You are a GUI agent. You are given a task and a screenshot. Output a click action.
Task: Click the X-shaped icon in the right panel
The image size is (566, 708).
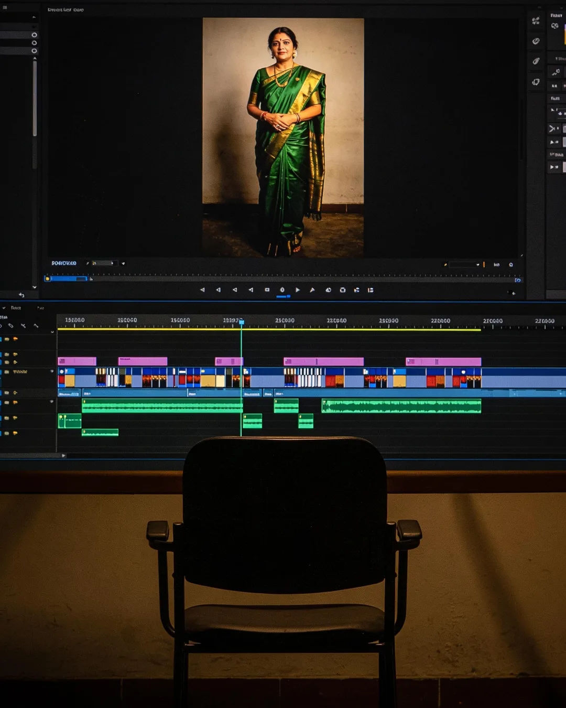click(x=552, y=128)
